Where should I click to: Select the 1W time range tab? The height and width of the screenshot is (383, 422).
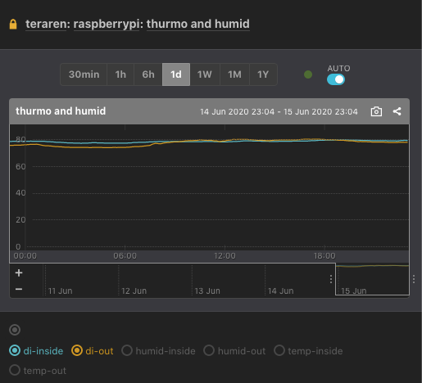[x=205, y=74]
